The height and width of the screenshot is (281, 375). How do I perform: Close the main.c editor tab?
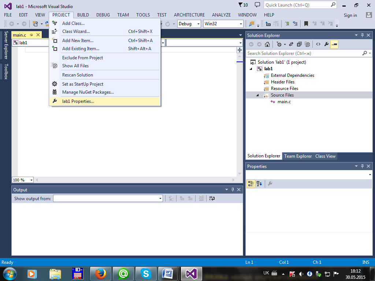tap(38, 35)
